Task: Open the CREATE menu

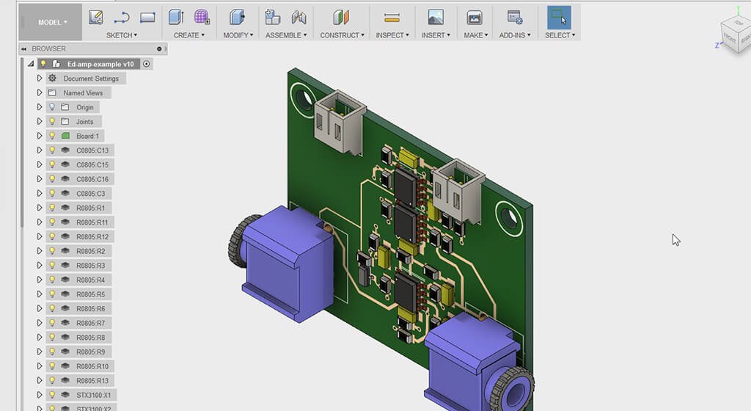Action: (x=189, y=35)
